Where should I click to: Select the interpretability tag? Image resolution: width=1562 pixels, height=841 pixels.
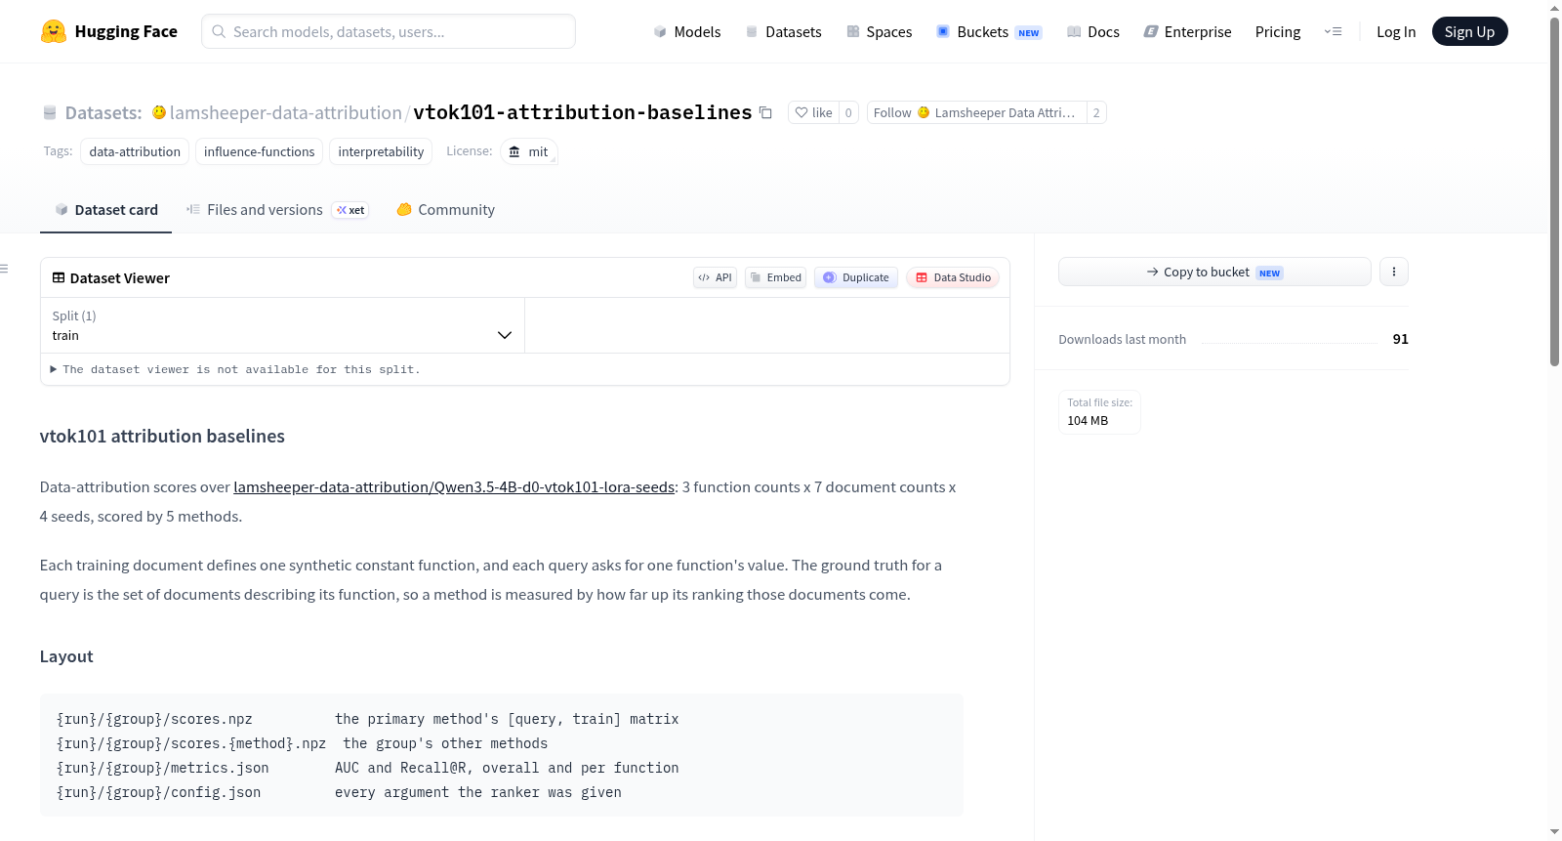(x=381, y=151)
